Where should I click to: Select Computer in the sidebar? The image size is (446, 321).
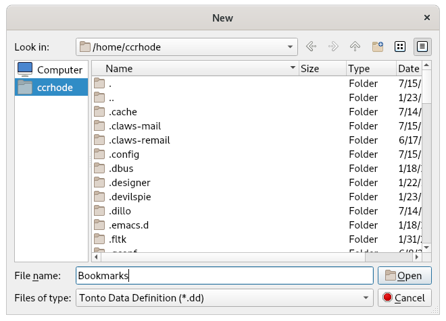[x=51, y=69]
